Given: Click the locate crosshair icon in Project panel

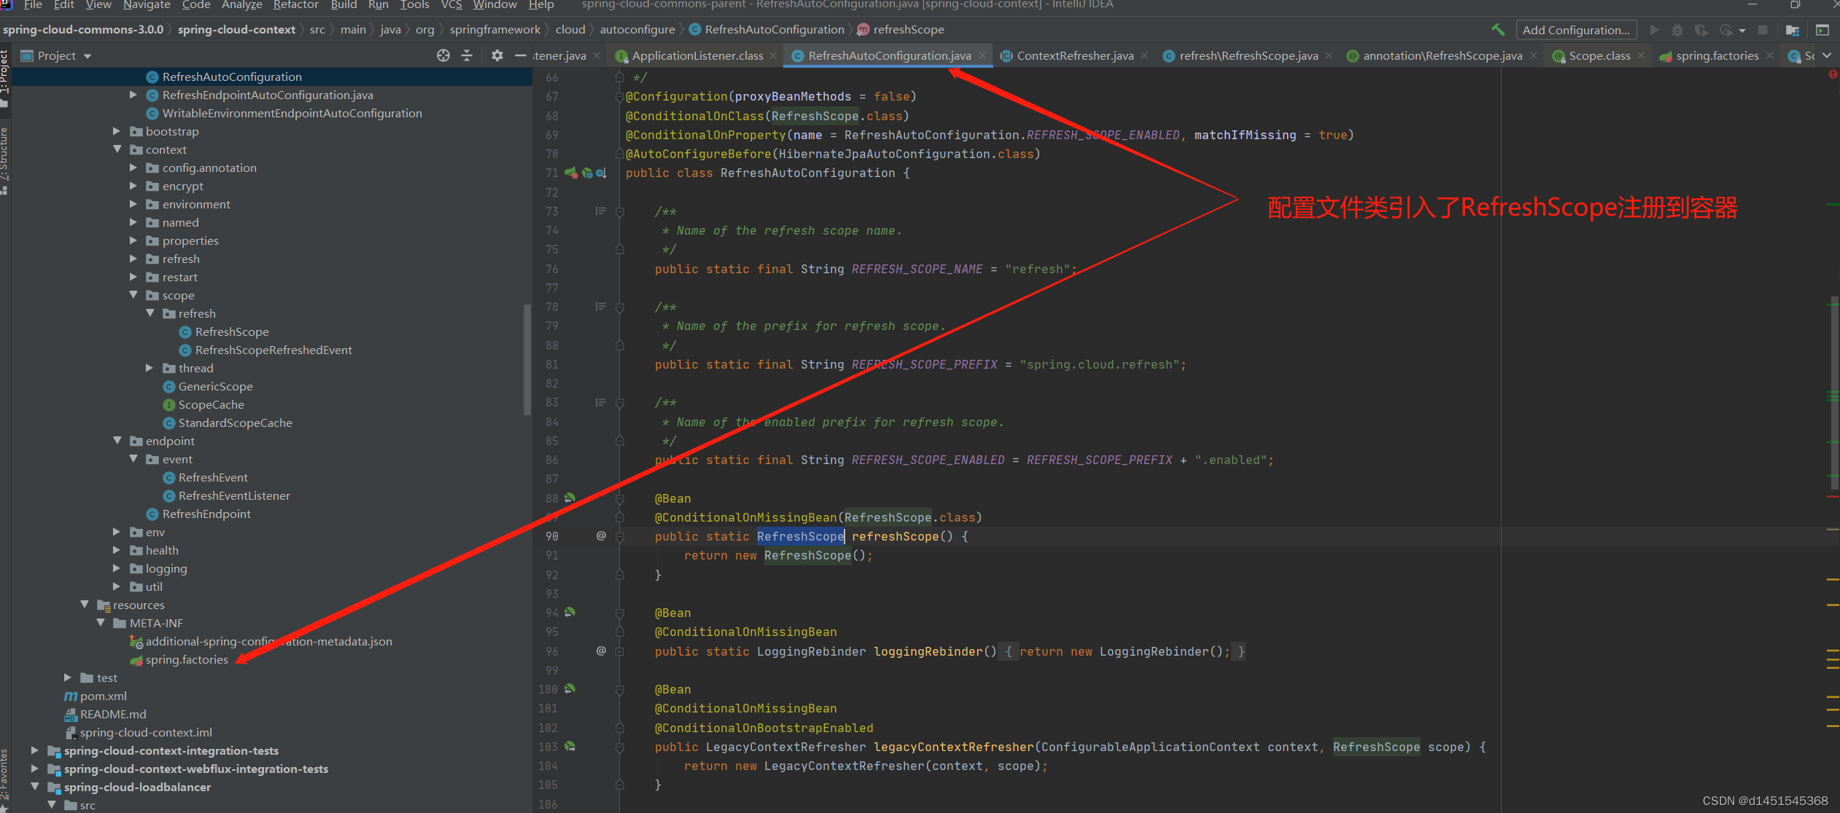Looking at the screenshot, I should point(443,55).
